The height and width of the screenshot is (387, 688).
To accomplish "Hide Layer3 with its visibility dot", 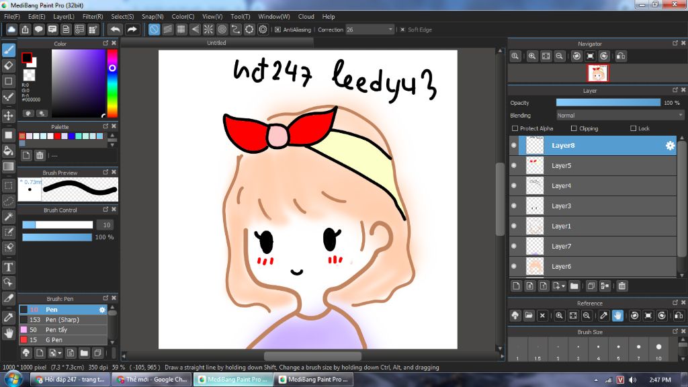I will pyautogui.click(x=514, y=206).
